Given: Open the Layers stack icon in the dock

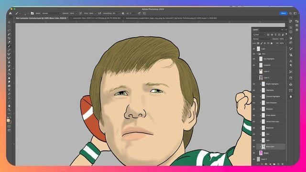Looking at the screenshot, I should coord(291,97).
